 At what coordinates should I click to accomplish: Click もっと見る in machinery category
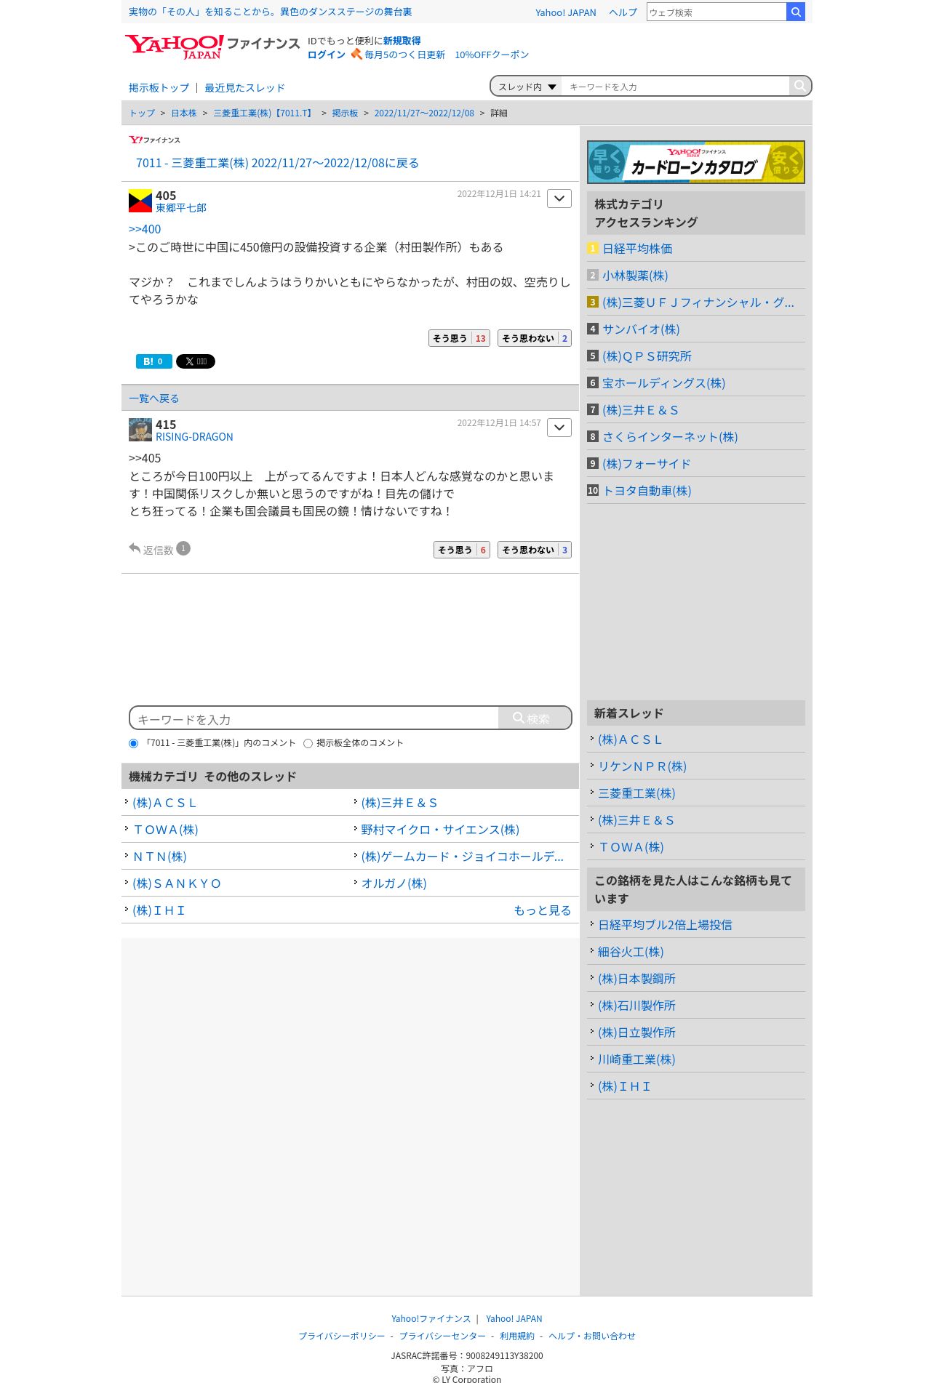(x=542, y=910)
